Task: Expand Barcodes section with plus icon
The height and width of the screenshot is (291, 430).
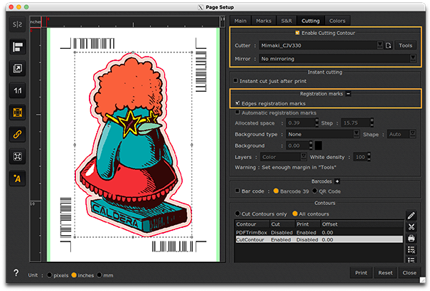Action: tap(337, 181)
